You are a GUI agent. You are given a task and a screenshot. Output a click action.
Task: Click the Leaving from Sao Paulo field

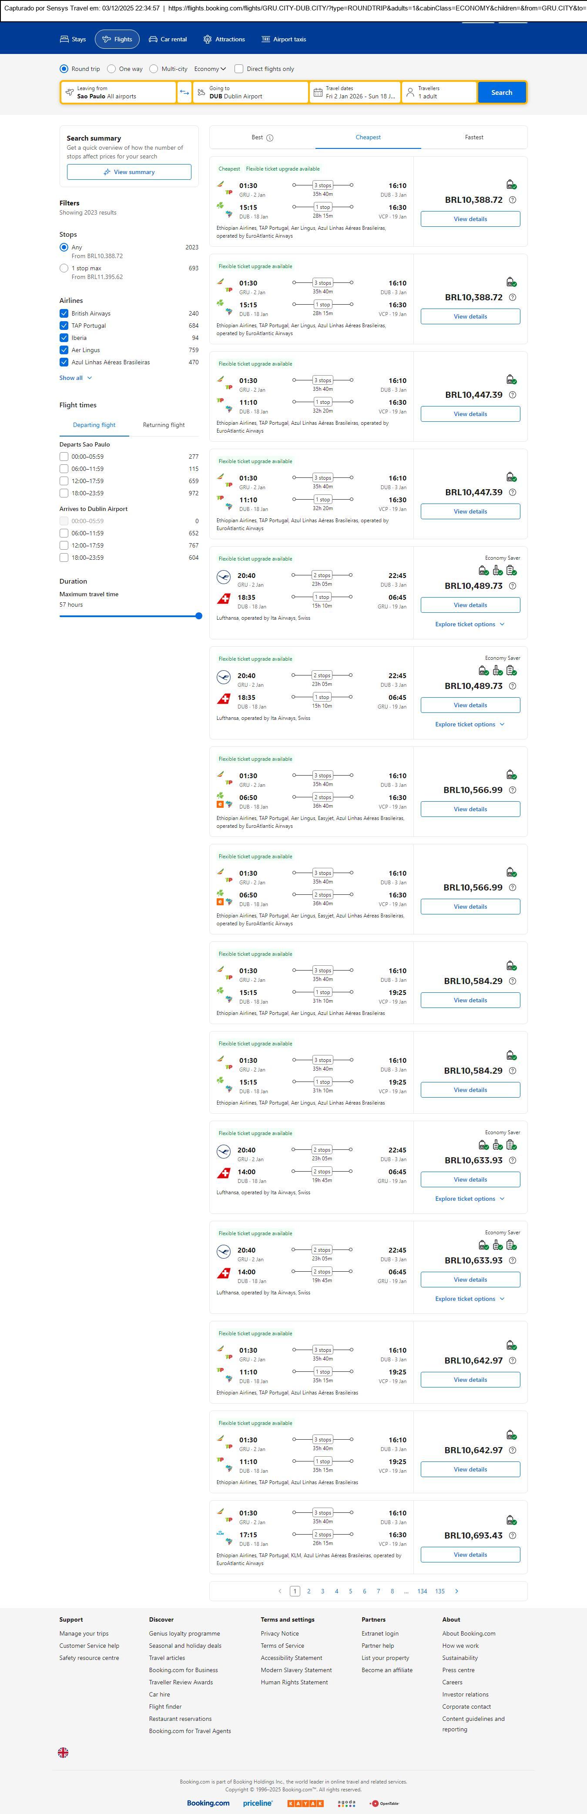[x=118, y=92]
